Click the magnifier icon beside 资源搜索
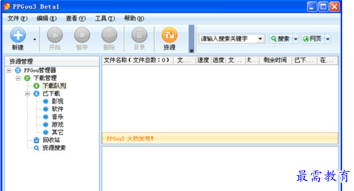354x191 pixels. coord(37,148)
